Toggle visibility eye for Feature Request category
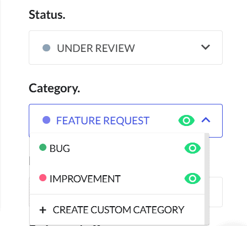The image size is (247, 226). click(186, 120)
